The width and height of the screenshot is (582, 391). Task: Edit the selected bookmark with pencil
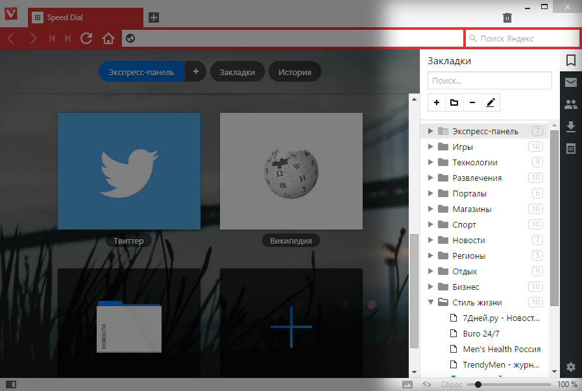click(491, 102)
